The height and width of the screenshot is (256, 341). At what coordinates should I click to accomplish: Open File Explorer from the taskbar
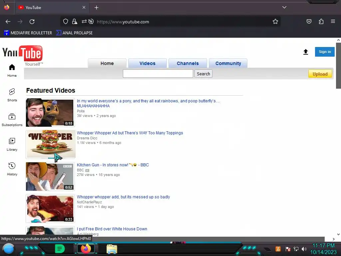pos(112,249)
